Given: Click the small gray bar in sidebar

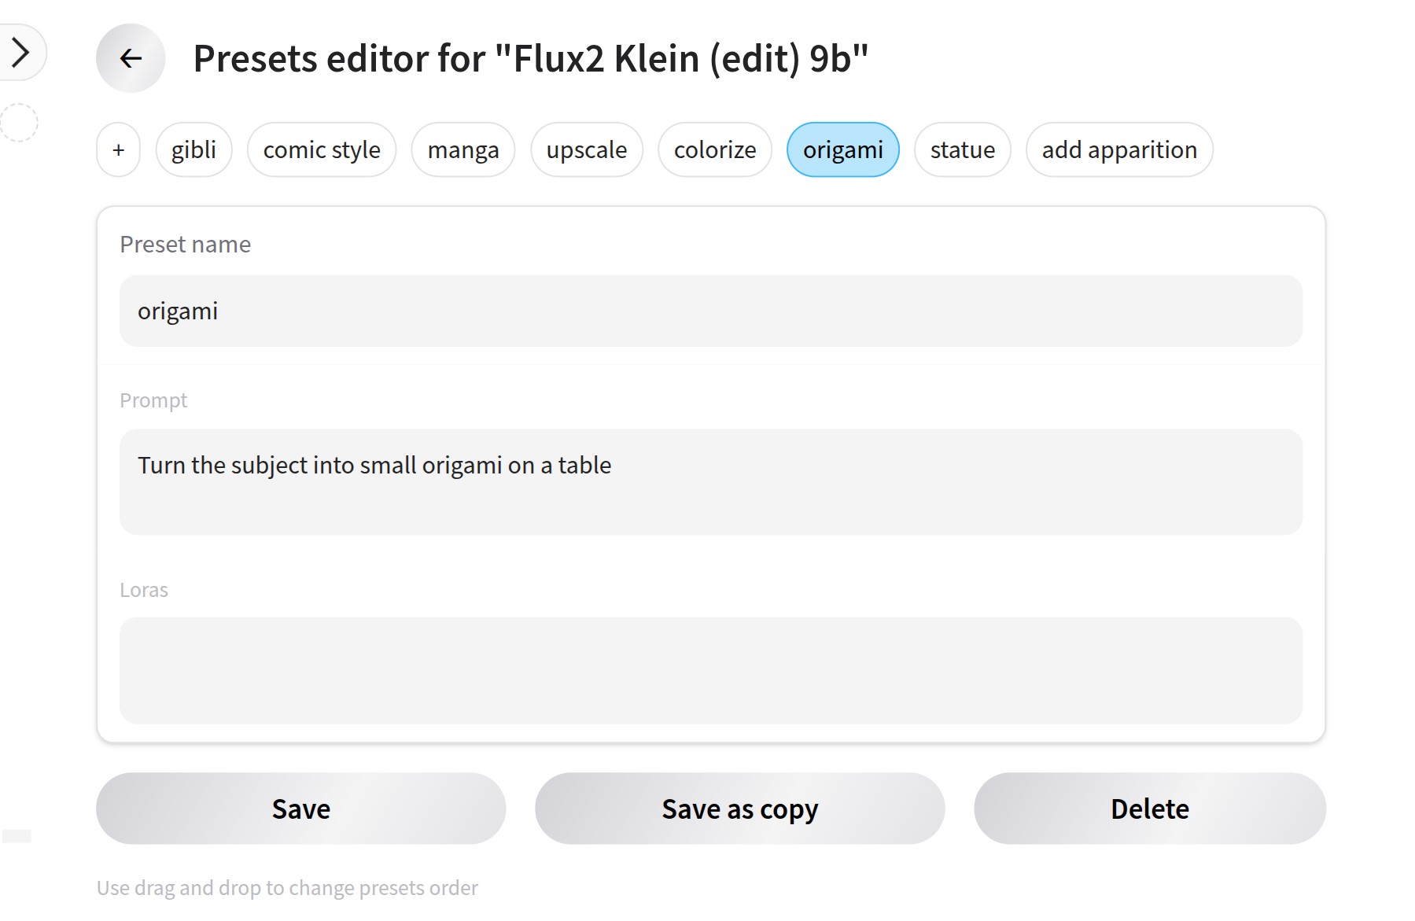Looking at the screenshot, I should (17, 836).
